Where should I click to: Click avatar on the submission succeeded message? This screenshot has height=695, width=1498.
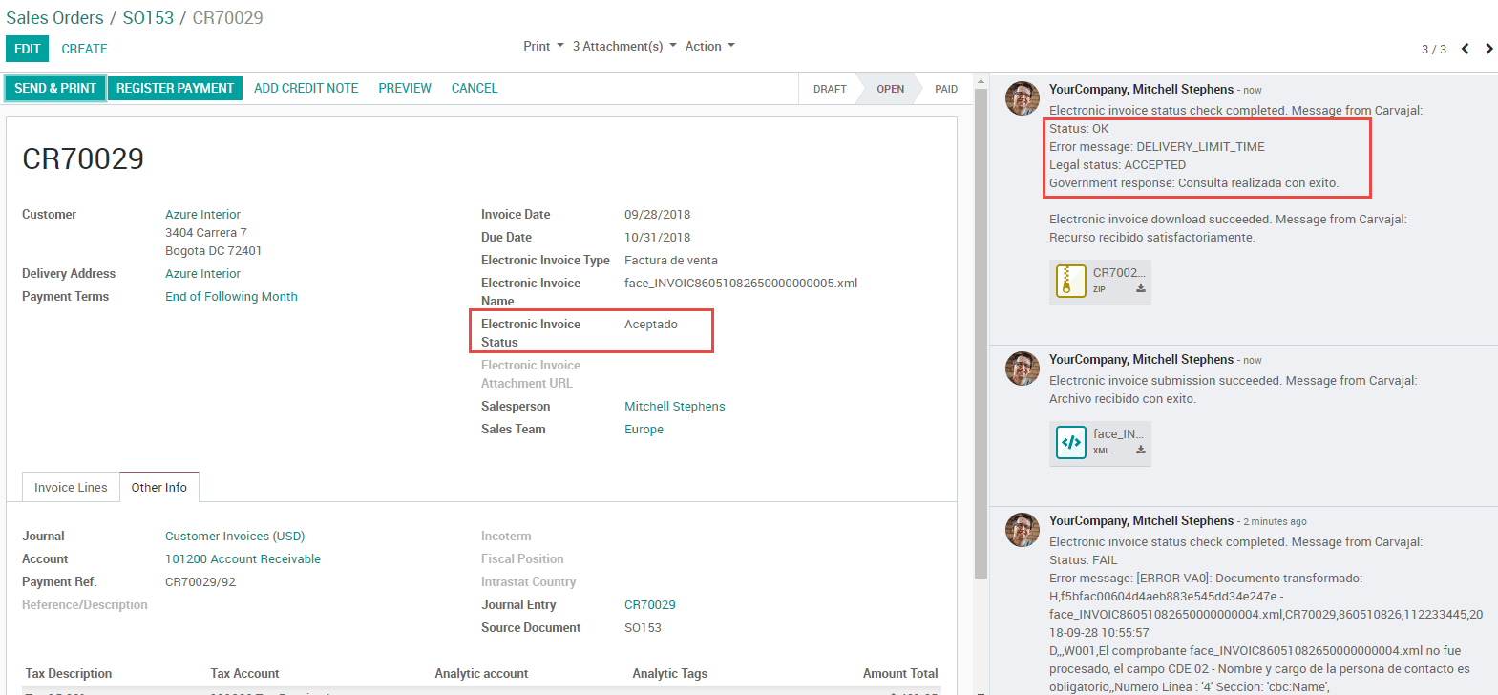tap(1023, 369)
